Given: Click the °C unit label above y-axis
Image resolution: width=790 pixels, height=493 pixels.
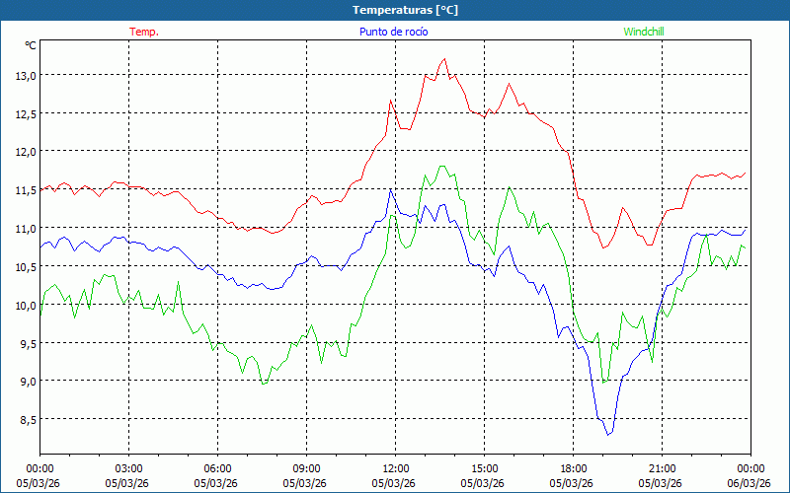Looking at the screenshot, I should click(x=31, y=45).
